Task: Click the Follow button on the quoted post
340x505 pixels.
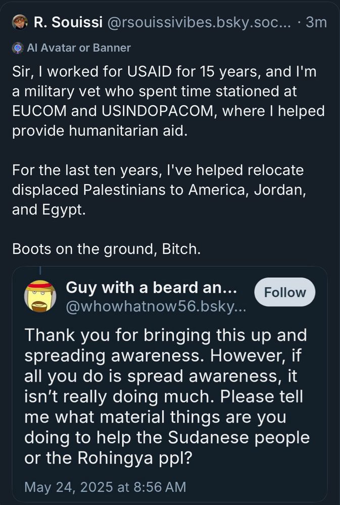Action: [x=284, y=292]
